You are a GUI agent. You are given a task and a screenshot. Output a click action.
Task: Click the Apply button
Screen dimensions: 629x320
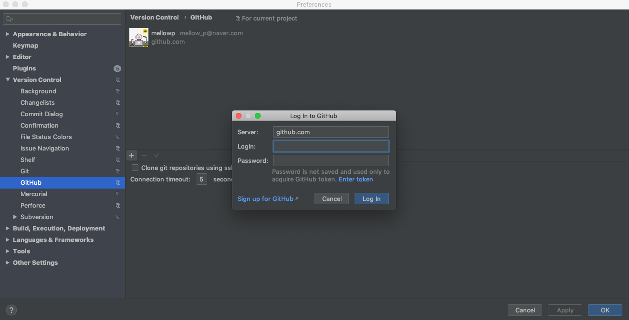pyautogui.click(x=565, y=310)
